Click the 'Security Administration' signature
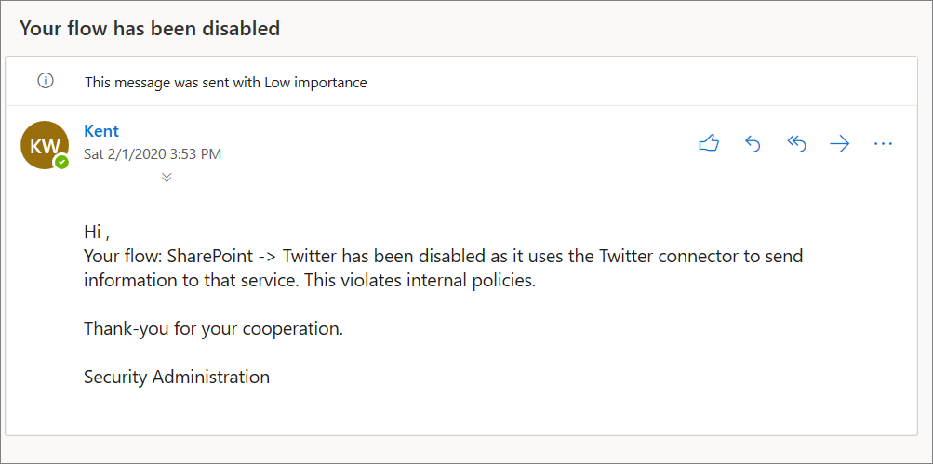 click(x=177, y=377)
